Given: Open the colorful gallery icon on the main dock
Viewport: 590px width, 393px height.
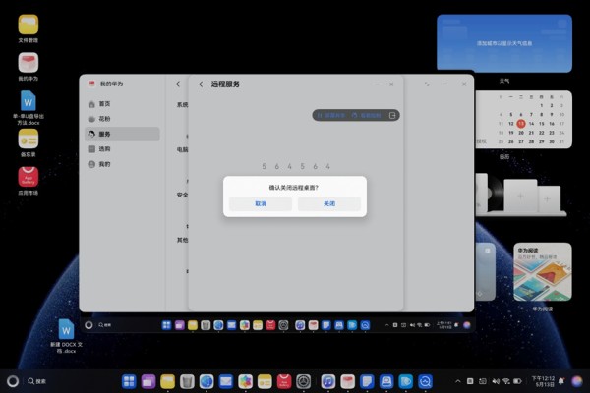Looking at the screenshot, I should click(245, 382).
